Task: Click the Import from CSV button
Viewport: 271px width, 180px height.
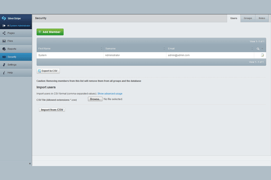Action: [x=52, y=110]
